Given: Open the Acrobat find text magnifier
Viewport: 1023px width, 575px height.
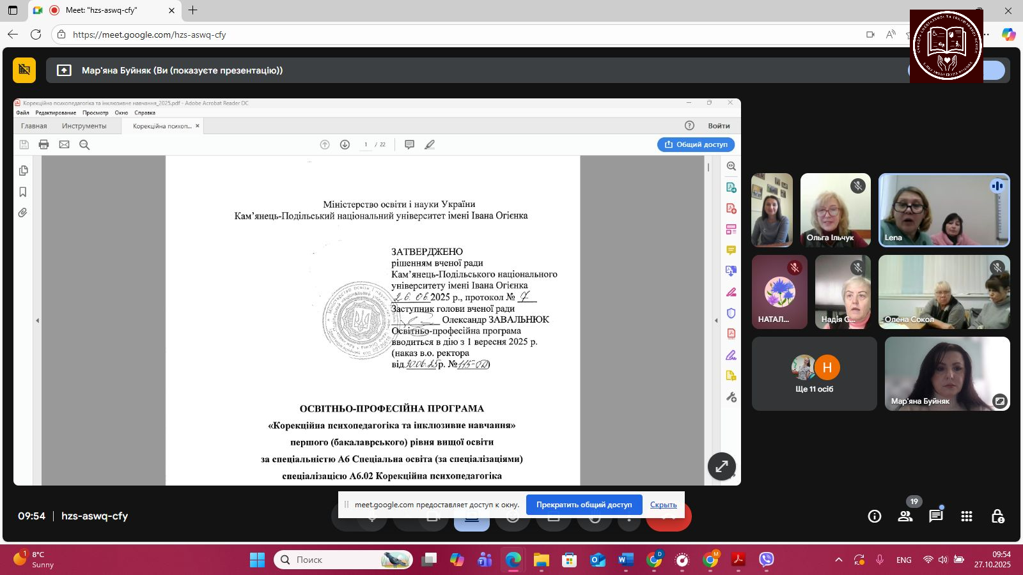Looking at the screenshot, I should click(x=84, y=144).
